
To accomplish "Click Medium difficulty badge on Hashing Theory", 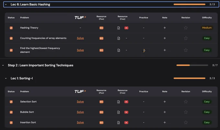I will (207, 28).
